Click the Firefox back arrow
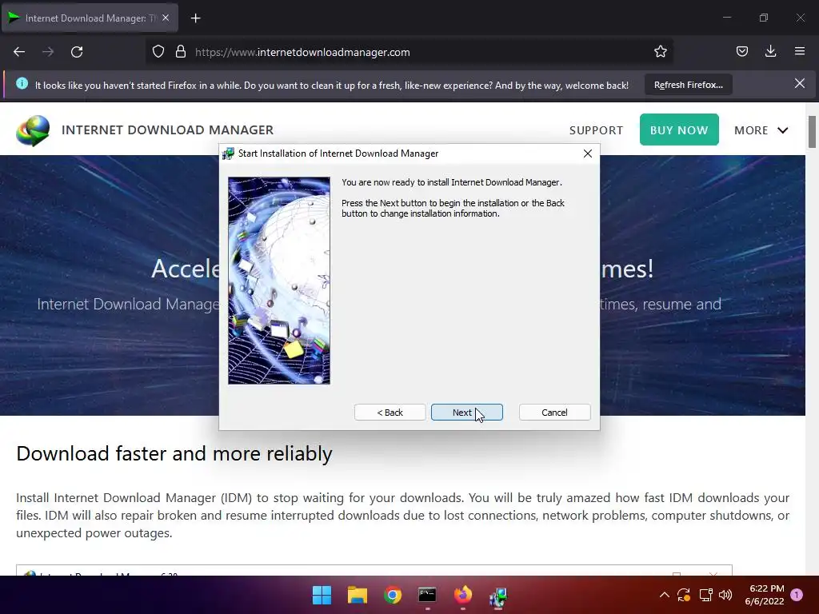 click(x=19, y=52)
